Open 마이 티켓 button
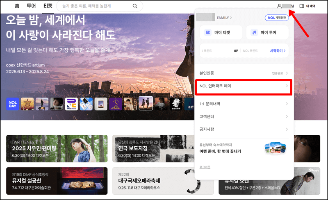This screenshot has width=328, height=200. pyautogui.click(x=221, y=32)
